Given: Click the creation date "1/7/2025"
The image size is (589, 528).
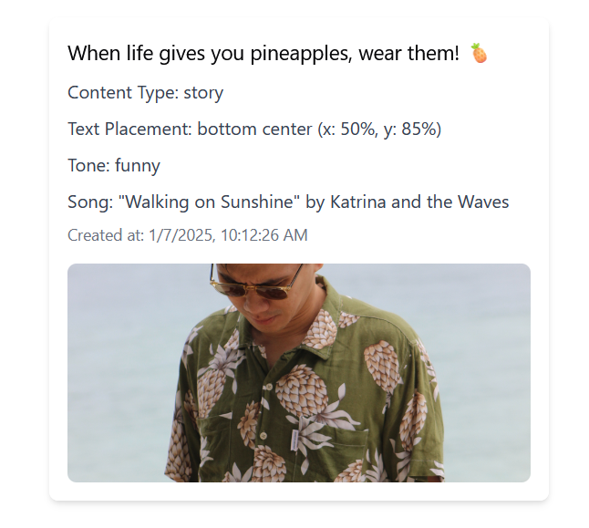Looking at the screenshot, I should [181, 235].
